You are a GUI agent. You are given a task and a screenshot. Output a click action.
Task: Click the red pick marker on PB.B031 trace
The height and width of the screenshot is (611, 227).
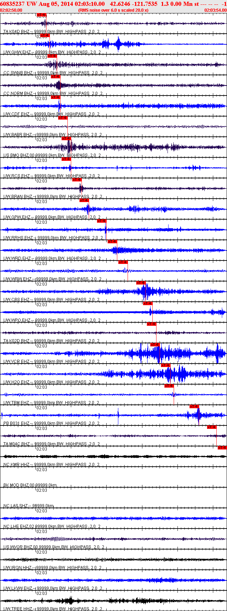click(194, 407)
